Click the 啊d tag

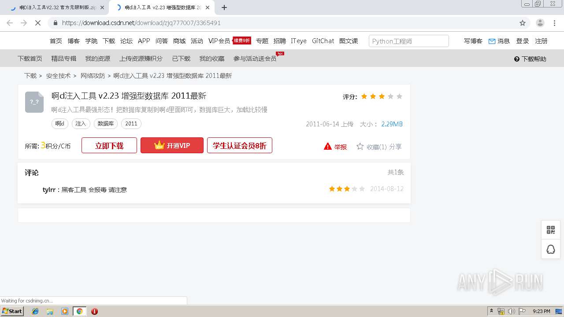pyautogui.click(x=60, y=124)
